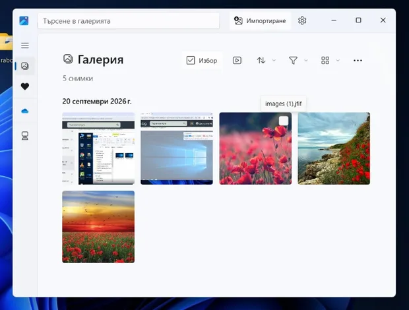Open the Windows desktop screenshot thumbnail
409x310 pixels.
(x=177, y=148)
